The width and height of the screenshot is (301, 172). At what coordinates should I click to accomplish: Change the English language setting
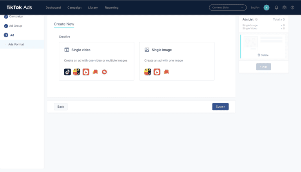point(255,7)
